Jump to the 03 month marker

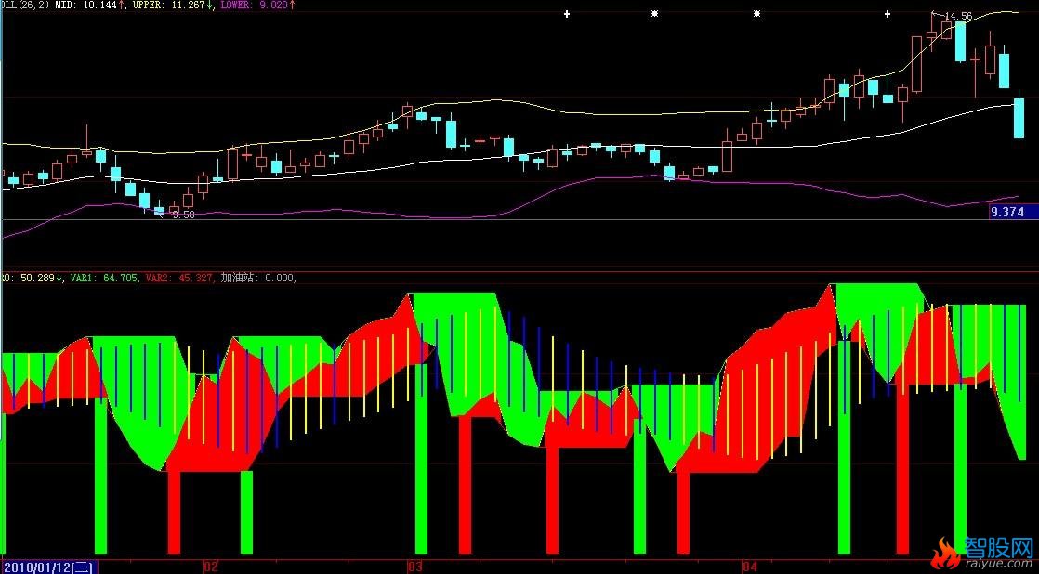pos(414,566)
